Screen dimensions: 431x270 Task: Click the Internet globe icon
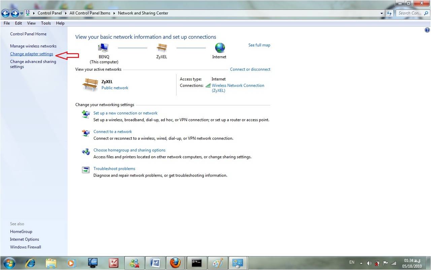(220, 48)
